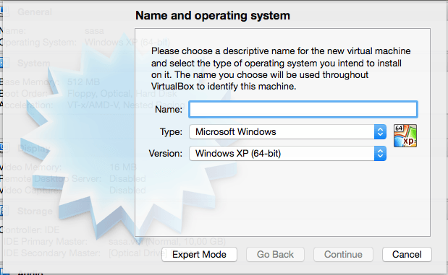
Task: Click the Storage section header in background window
Action: coord(35,211)
